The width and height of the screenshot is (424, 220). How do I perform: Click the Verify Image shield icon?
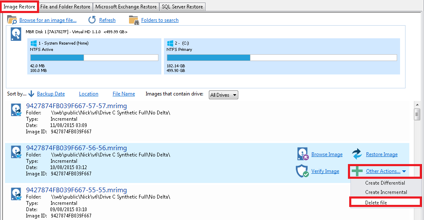click(x=303, y=171)
